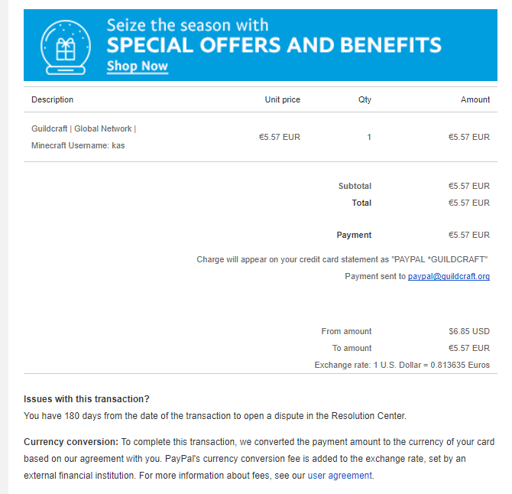Click the Exchange rate line
The height and width of the screenshot is (494, 512).
point(402,365)
